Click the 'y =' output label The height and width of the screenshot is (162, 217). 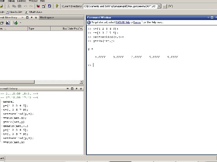click(90, 49)
